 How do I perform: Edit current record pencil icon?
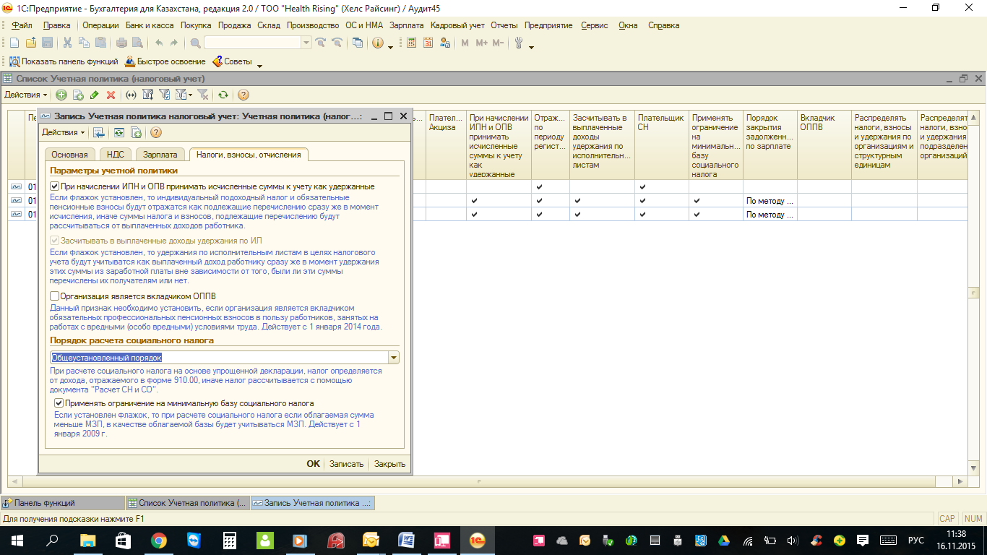coord(94,95)
